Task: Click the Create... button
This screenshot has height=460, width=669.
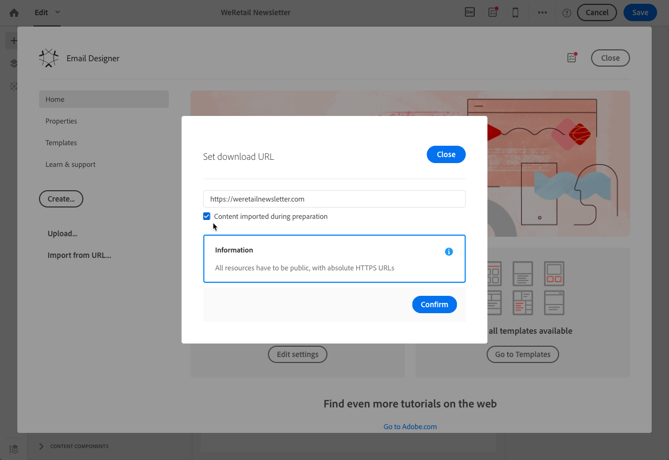Action: [61, 199]
